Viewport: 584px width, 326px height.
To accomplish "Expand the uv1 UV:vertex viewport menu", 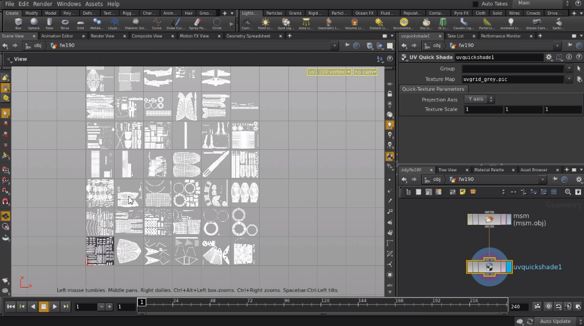I will (x=329, y=72).
